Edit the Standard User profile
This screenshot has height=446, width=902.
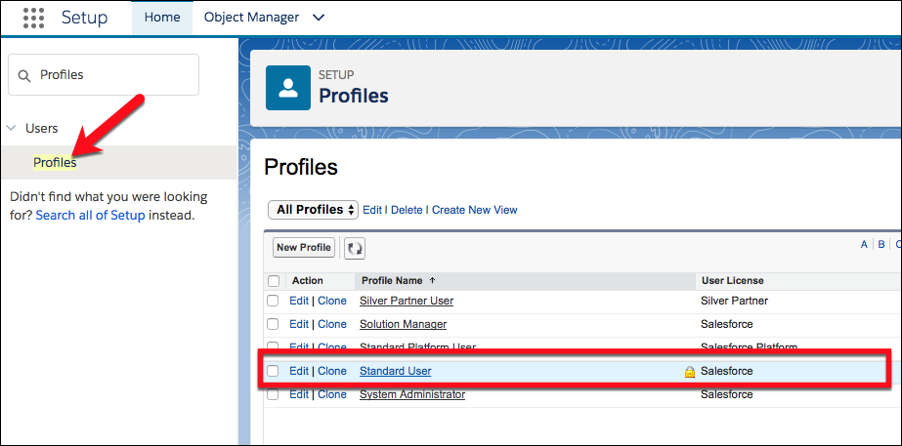299,371
